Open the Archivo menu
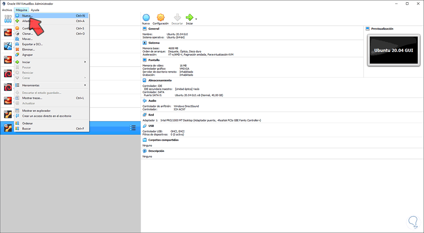Viewport: 424px width, 233px height. [x=7, y=10]
